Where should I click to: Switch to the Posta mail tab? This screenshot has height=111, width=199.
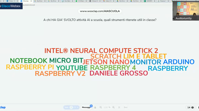(12, 1)
